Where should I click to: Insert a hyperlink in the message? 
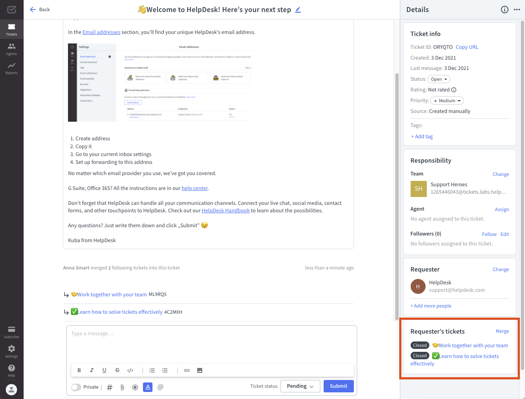click(x=187, y=370)
